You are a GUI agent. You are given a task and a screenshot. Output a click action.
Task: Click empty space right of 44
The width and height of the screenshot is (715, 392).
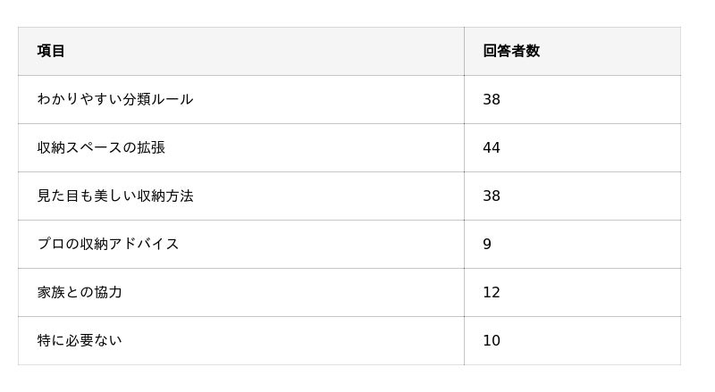coord(591,147)
